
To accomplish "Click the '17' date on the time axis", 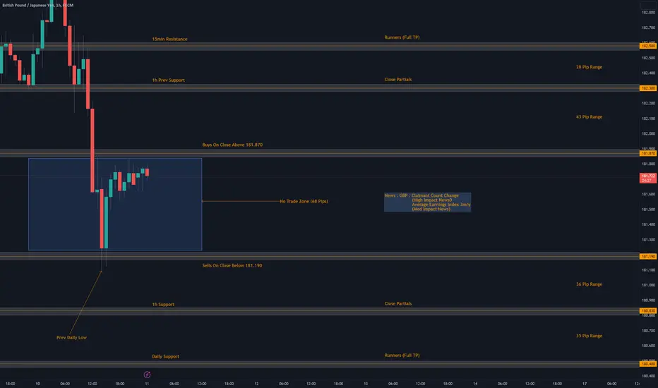I will pos(584,383).
